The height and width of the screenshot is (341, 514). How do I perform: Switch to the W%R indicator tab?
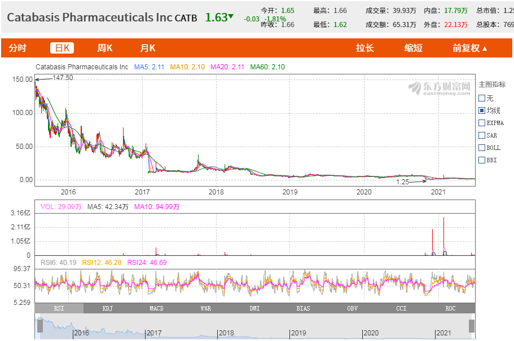pyautogui.click(x=205, y=308)
